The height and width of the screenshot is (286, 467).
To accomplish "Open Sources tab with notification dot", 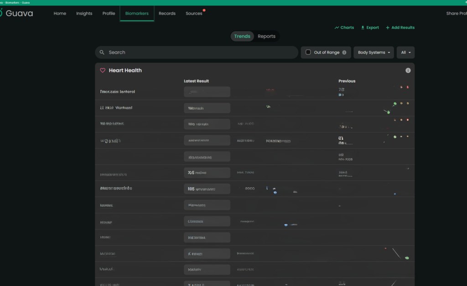I will click(x=194, y=13).
